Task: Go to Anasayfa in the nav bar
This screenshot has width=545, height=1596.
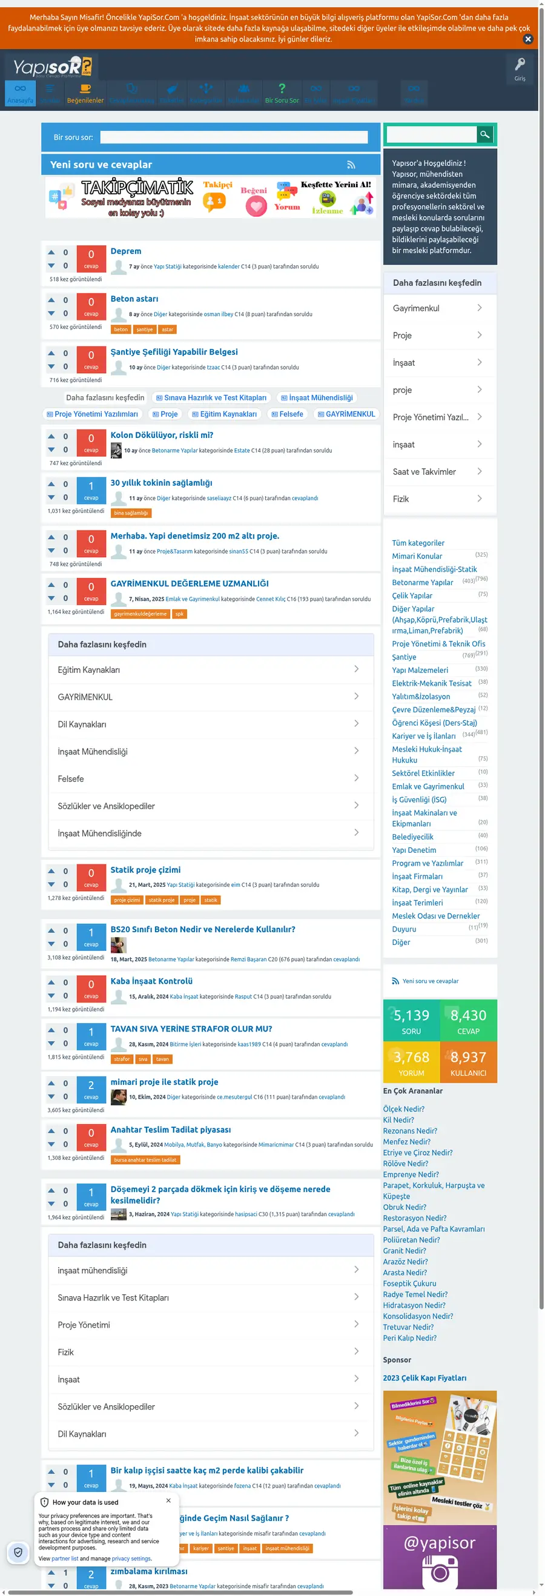Action: (x=21, y=93)
